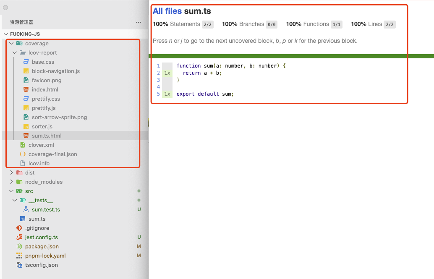This screenshot has width=434, height=279.
Task: Click the JS icon of sorter.js
Action: [26, 126]
